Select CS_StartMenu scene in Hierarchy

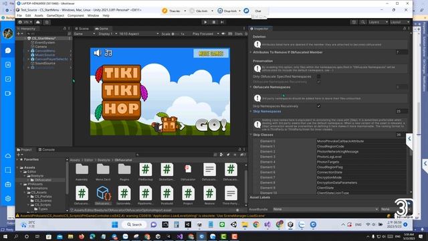(x=43, y=39)
